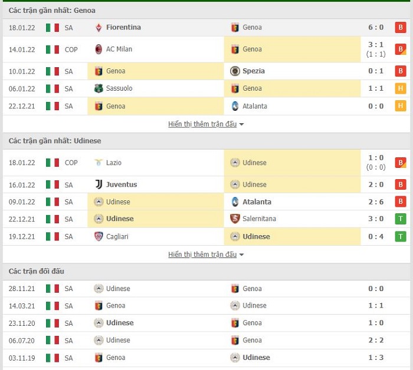The width and height of the screenshot is (413, 370).
Task: Click the Sassuolo club badge
Action: tap(99, 88)
